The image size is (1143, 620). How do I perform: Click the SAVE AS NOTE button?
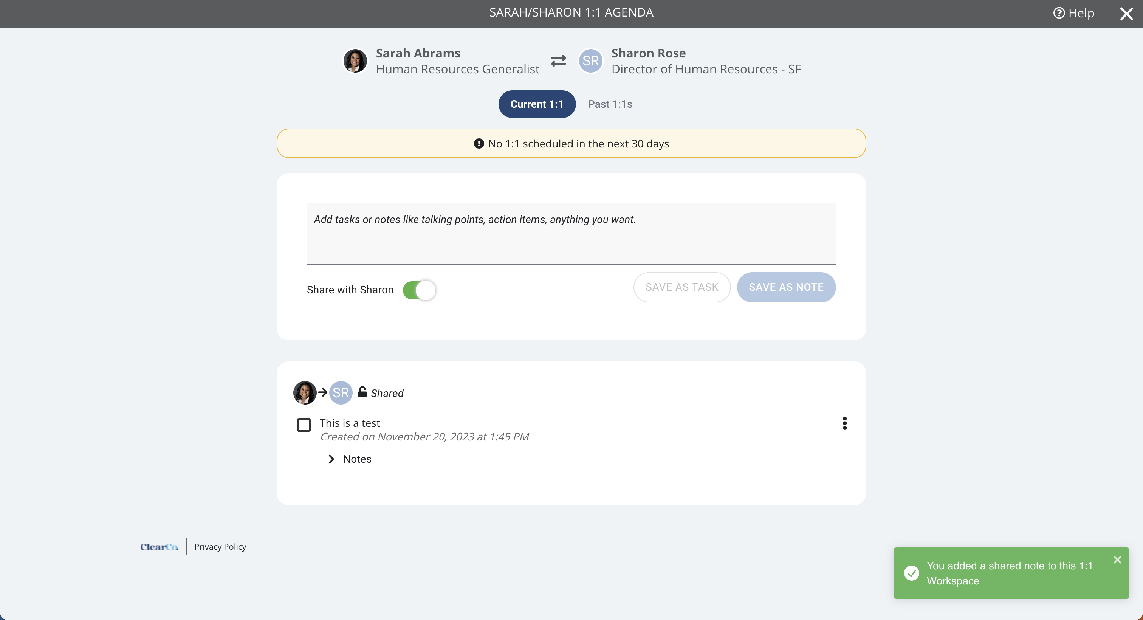[786, 288]
